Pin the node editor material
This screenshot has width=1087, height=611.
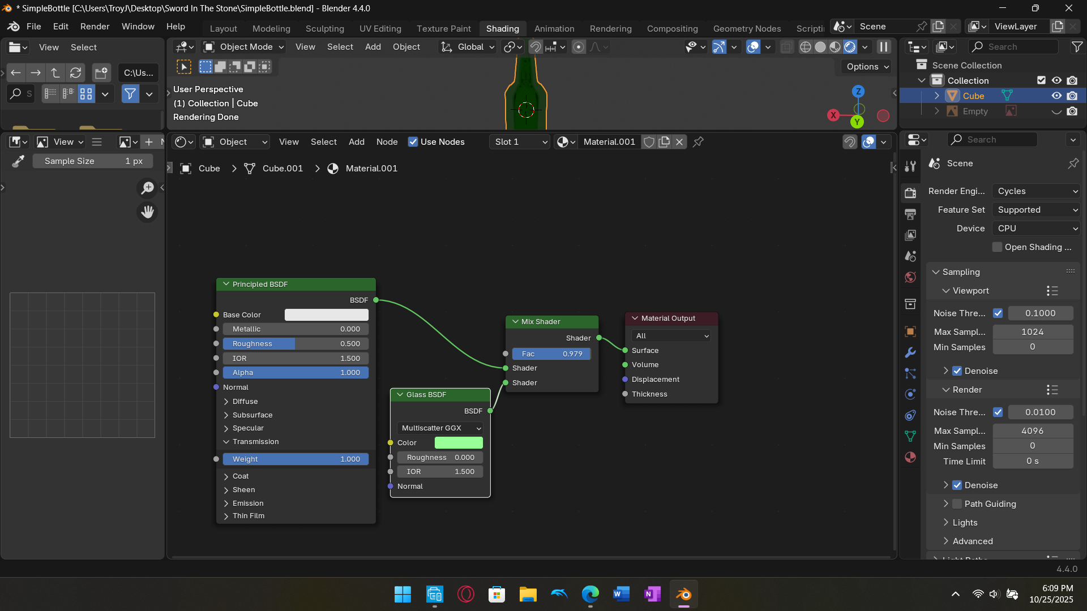tap(699, 142)
